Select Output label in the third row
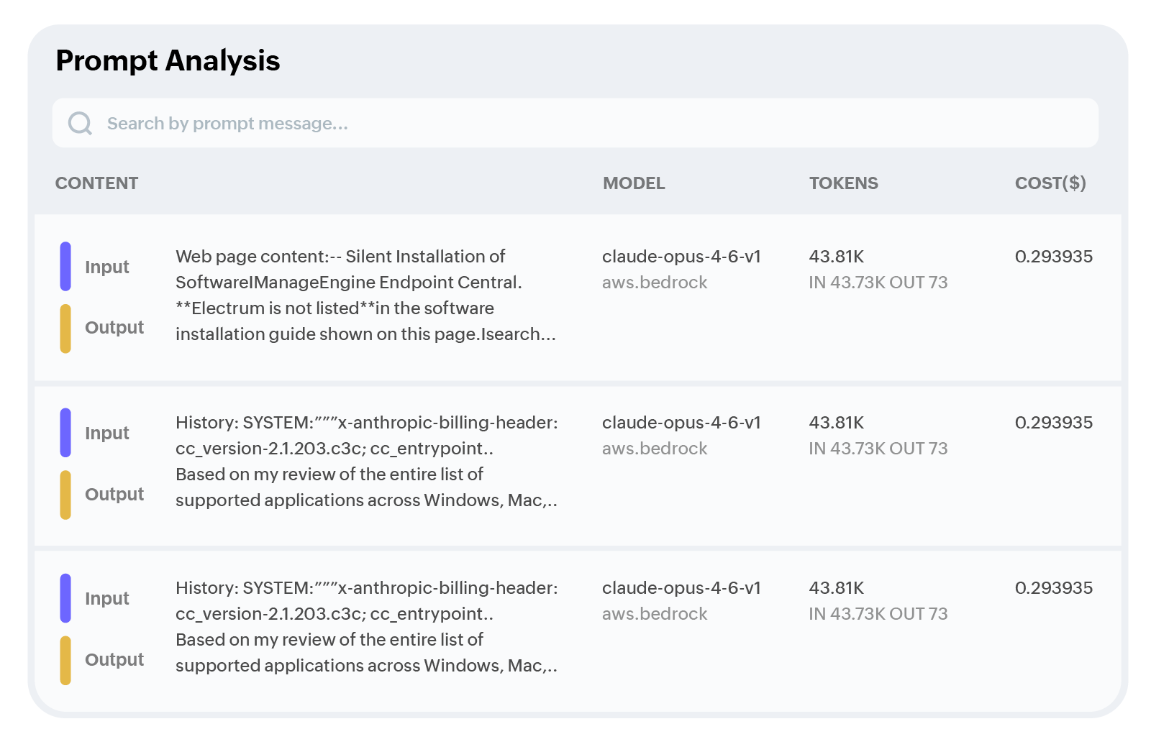1151x747 pixels. 114,659
